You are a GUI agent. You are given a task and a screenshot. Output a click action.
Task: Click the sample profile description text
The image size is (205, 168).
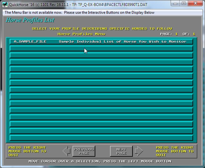(x=122, y=42)
